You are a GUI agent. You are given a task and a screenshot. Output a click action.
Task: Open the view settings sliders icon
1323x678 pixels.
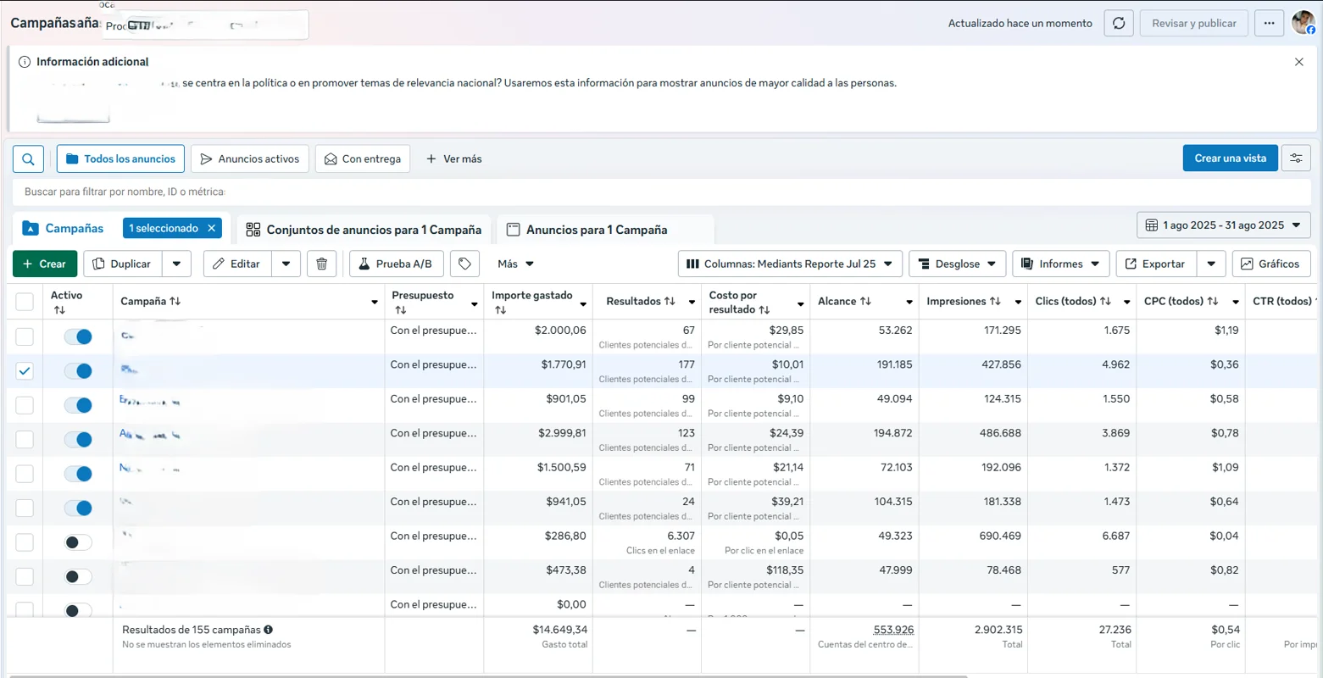[x=1296, y=158]
